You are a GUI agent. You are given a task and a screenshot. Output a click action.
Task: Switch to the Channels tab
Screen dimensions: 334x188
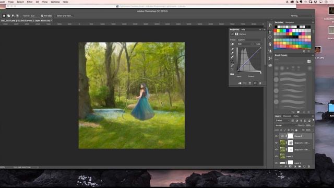point(287,116)
